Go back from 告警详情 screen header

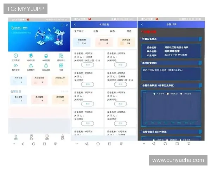pos(142,24)
